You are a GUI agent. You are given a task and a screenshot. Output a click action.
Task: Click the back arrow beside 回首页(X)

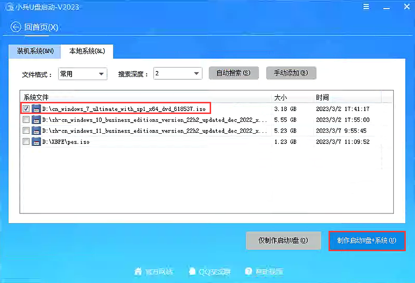tap(15, 27)
